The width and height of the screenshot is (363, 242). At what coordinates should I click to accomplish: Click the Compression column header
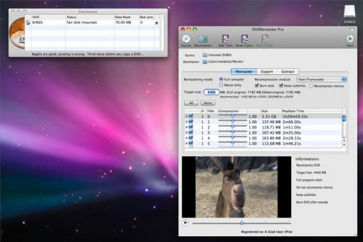click(x=232, y=111)
